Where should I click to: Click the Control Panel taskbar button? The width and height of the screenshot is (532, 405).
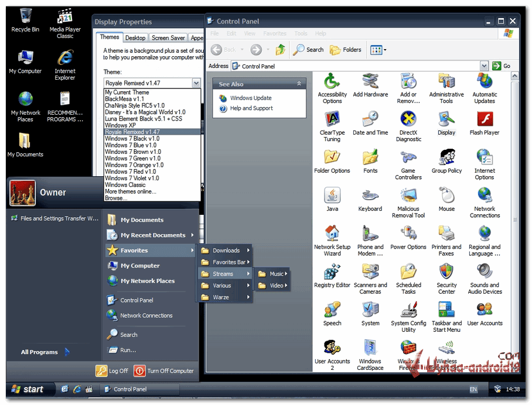139,389
